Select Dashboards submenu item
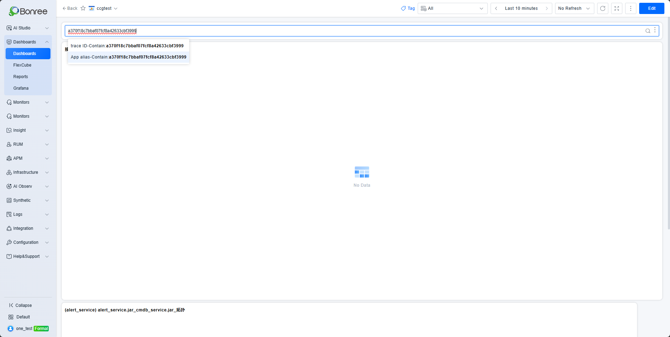 click(28, 54)
